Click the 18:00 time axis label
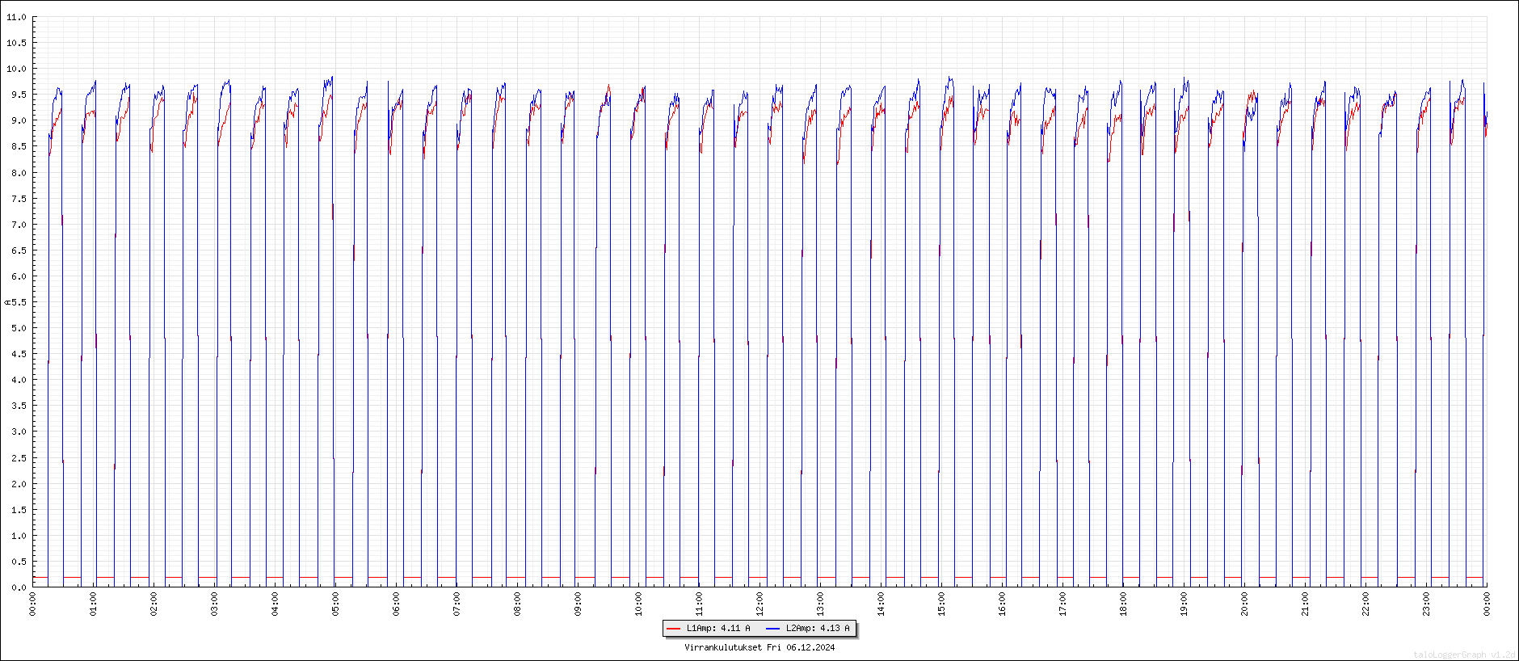Image resolution: width=1519 pixels, height=661 pixels. (1123, 604)
